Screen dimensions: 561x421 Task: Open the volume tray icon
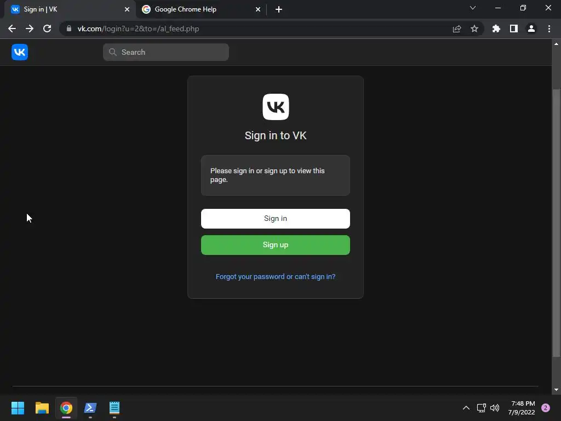click(x=495, y=408)
